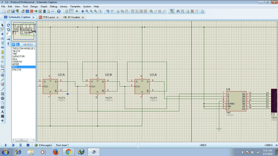
Task: Click the P pick devices button
Action: [x=14, y=45]
